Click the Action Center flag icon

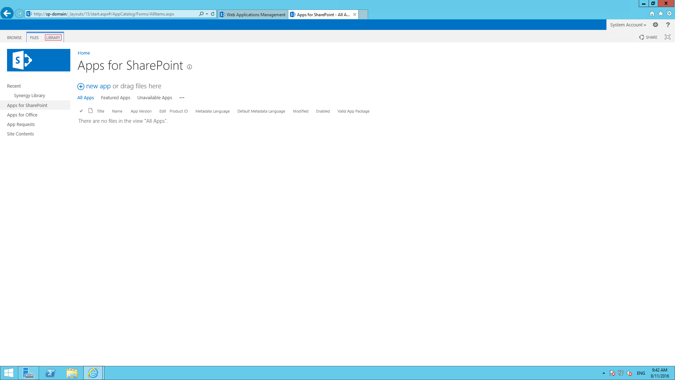(x=612, y=373)
